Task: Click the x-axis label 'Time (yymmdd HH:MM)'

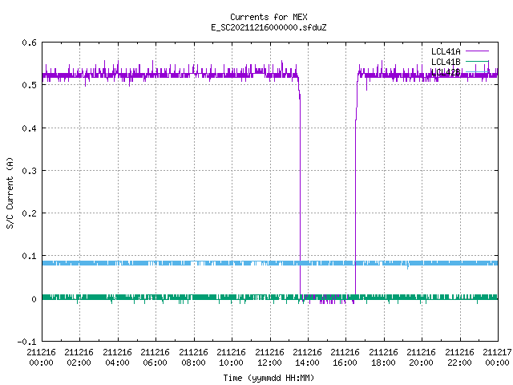Action: (x=269, y=378)
